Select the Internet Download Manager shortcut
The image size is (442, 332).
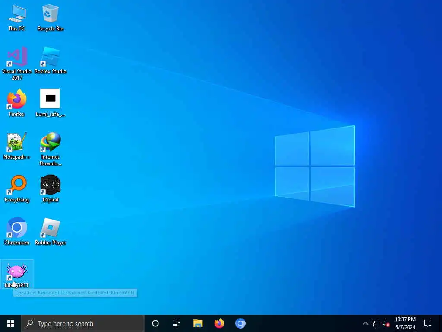click(x=51, y=149)
